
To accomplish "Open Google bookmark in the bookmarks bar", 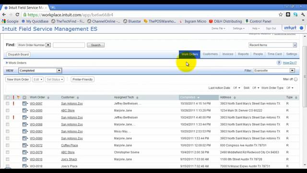I will [10, 21].
